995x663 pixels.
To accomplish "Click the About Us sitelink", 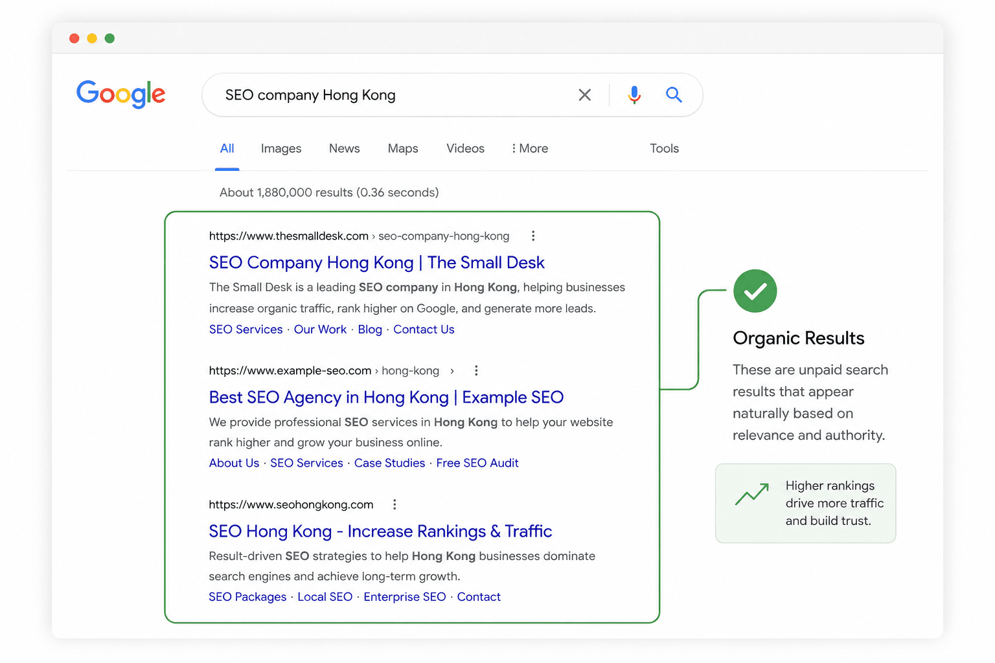I will [x=234, y=463].
